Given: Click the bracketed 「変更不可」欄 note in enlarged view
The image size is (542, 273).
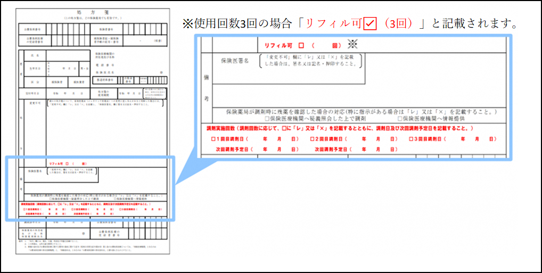Looking at the screenshot, I should (x=310, y=61).
